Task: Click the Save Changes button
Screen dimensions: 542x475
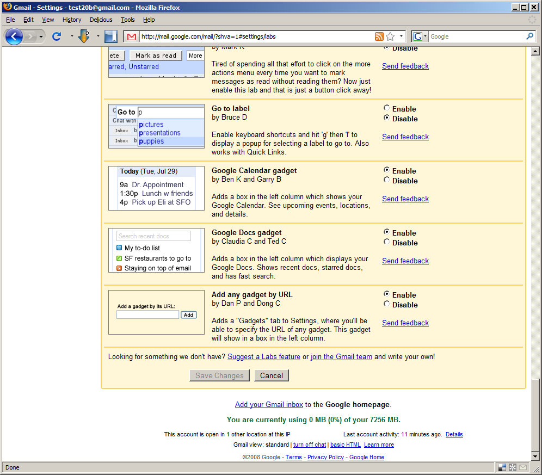Action: click(x=219, y=375)
